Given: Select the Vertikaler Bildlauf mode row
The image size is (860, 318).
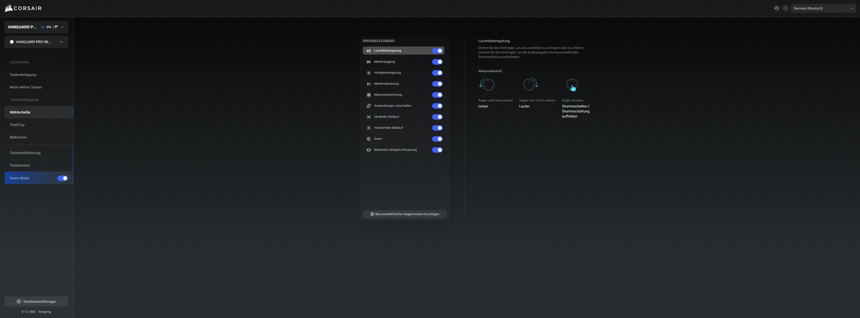Looking at the screenshot, I should [x=396, y=117].
